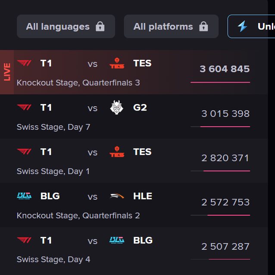
Task: Open the Swiss Stage, Day 4 match
Action: [53, 260]
